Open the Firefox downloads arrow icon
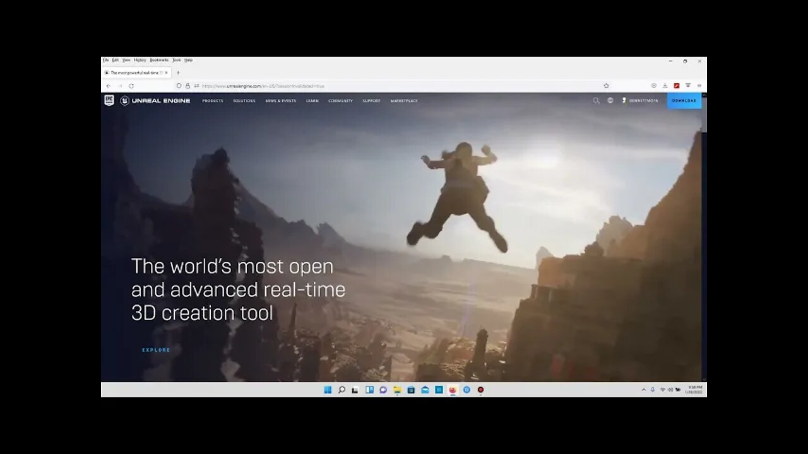The height and width of the screenshot is (454, 808). tap(665, 86)
